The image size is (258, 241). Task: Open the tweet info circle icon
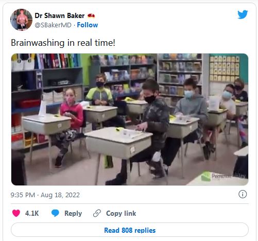(243, 194)
